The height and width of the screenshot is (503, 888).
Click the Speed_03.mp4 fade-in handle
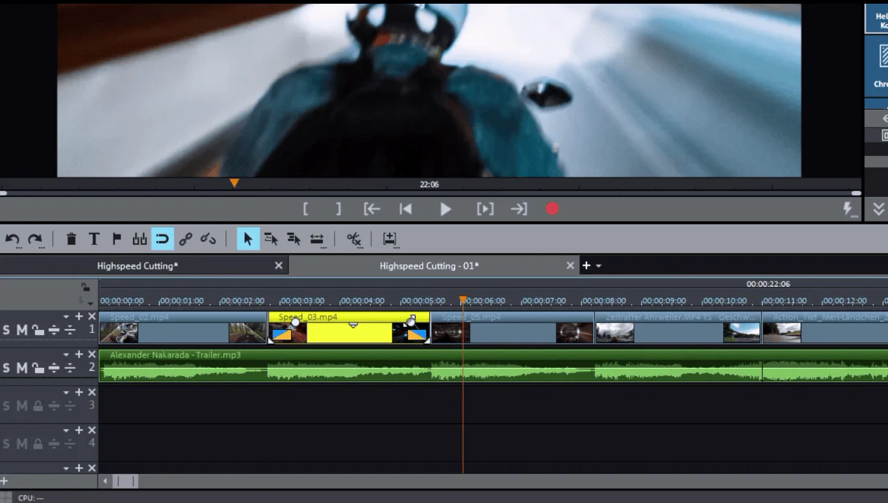pyautogui.click(x=295, y=322)
